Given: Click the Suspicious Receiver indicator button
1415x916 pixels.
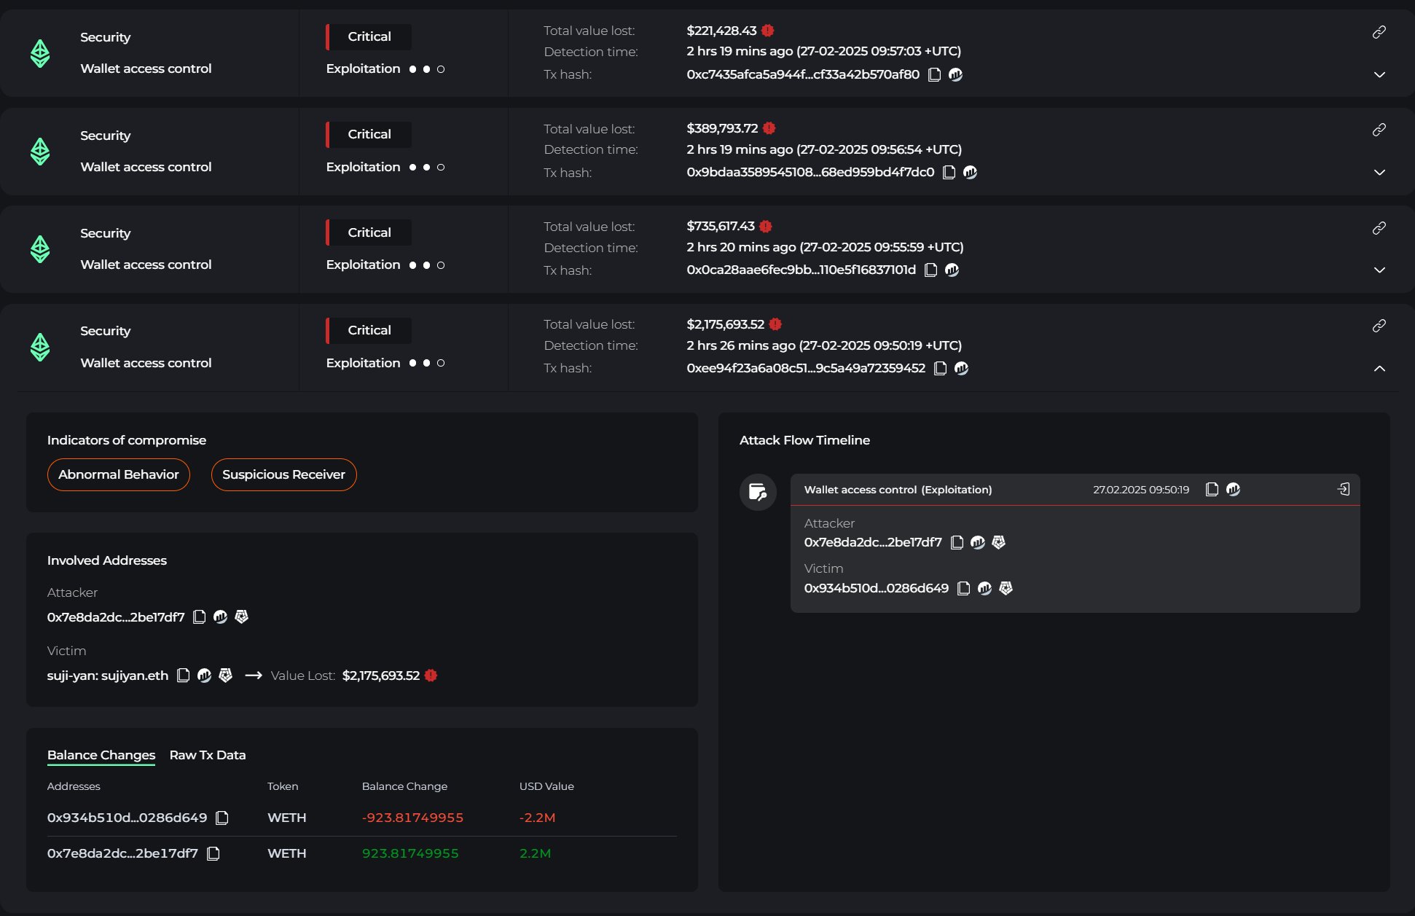Looking at the screenshot, I should tap(283, 474).
